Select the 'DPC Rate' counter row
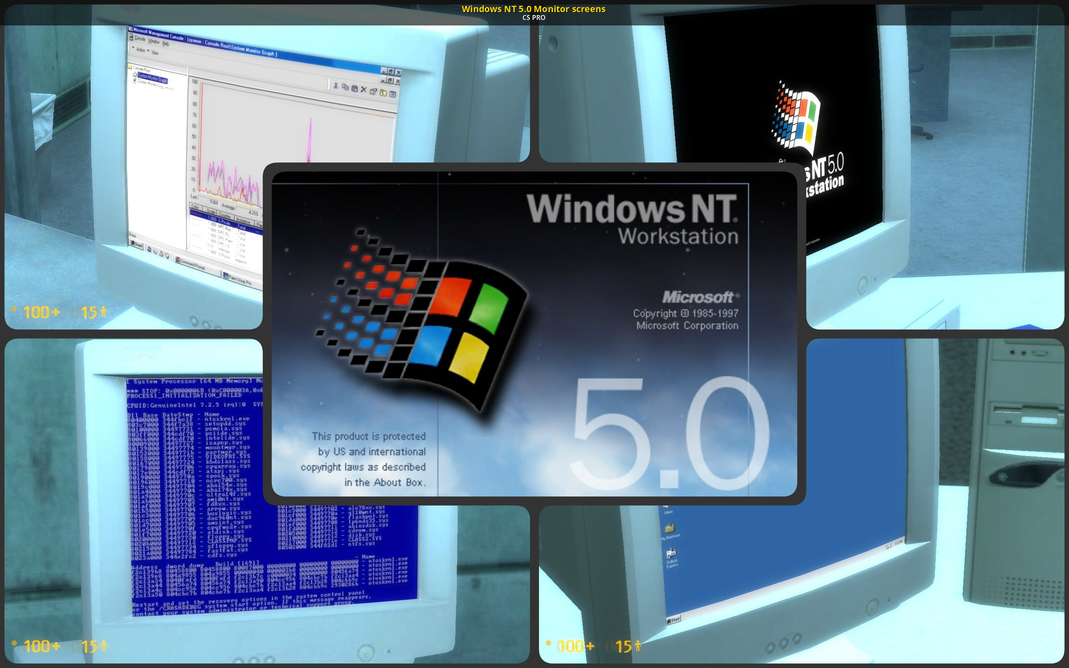The height and width of the screenshot is (668, 1069). (x=226, y=240)
